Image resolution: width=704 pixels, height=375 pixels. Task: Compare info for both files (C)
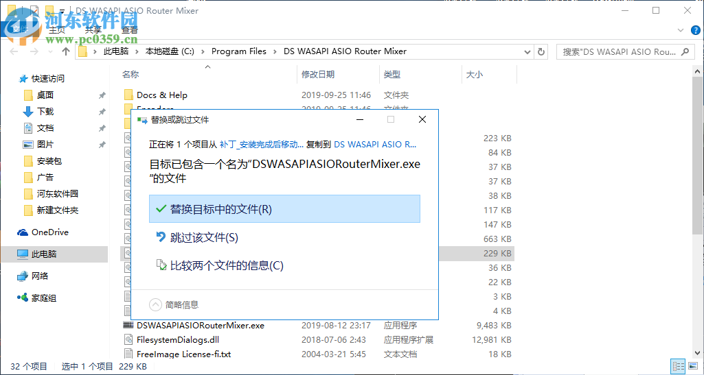(220, 265)
